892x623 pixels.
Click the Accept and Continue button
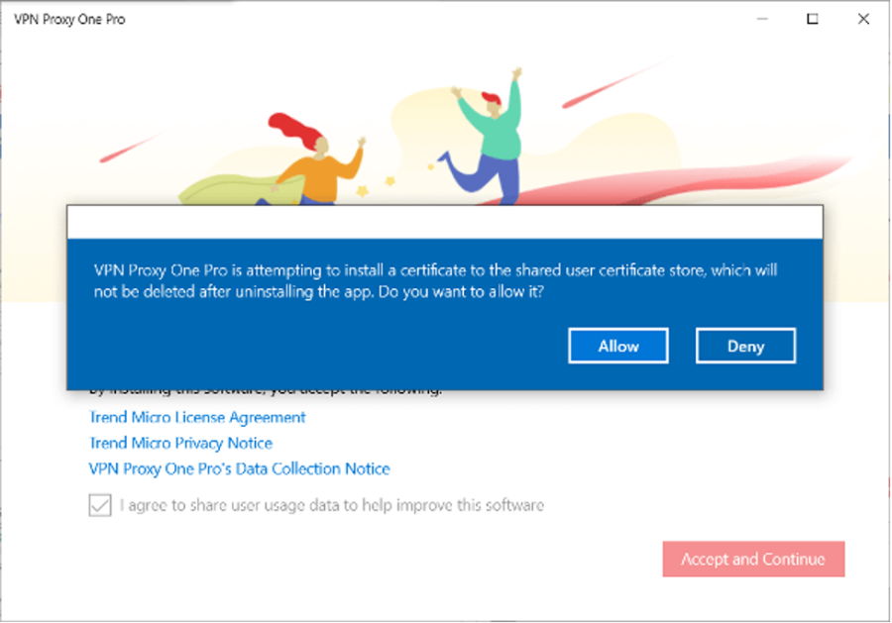[x=753, y=559]
